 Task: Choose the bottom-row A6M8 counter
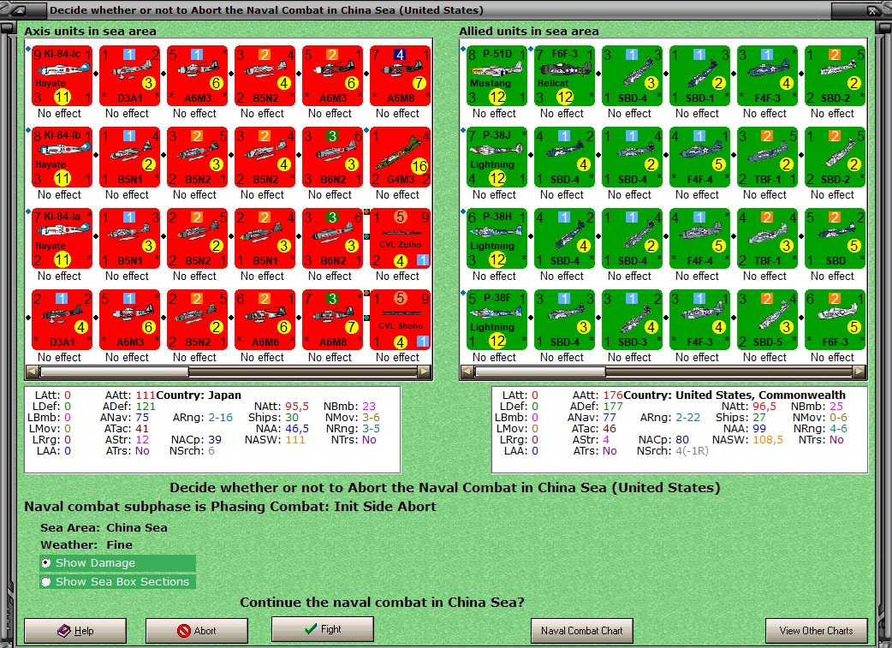[x=332, y=320]
